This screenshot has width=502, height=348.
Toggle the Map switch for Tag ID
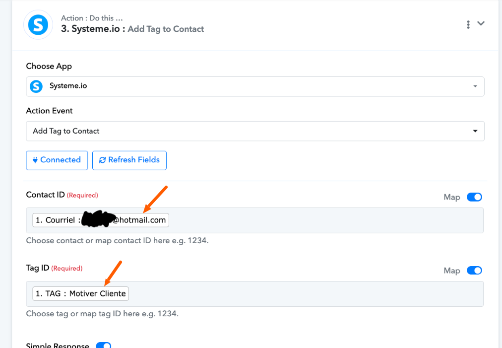[x=474, y=271]
